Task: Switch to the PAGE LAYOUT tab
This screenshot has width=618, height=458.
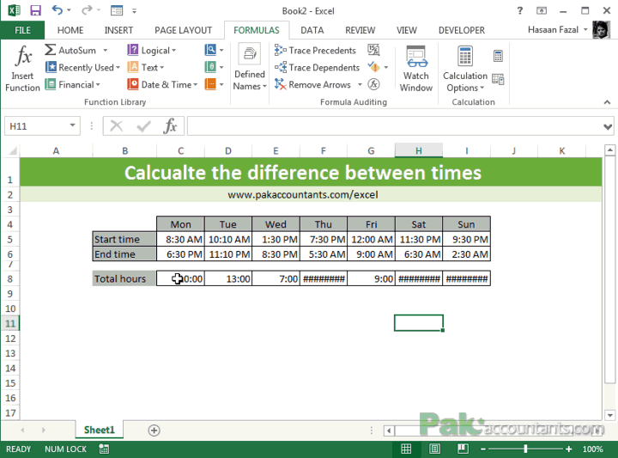Action: (183, 30)
